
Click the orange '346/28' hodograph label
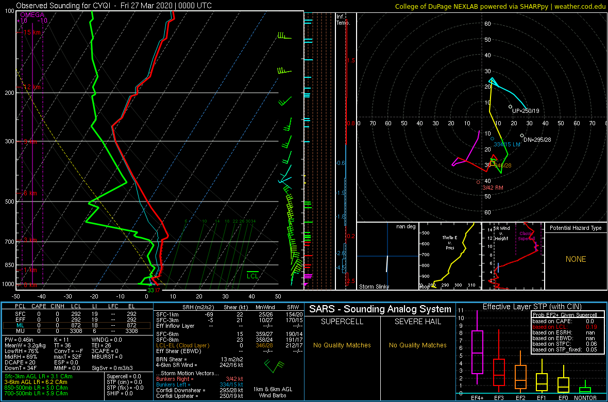coord(503,165)
